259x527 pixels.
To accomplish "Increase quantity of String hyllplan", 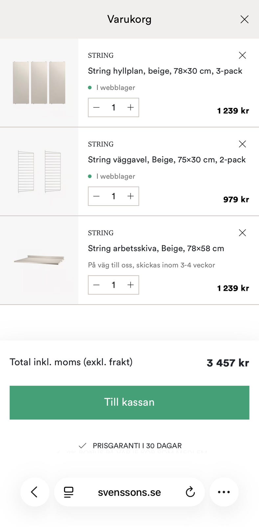I will [x=130, y=107].
